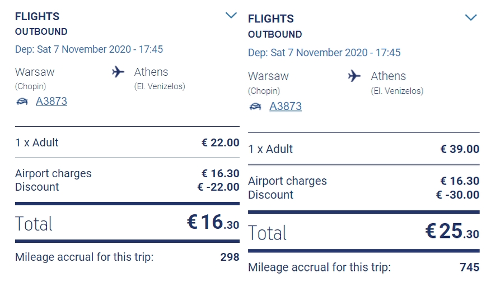
Task: Select the € 22.00 adult fare
Action: [221, 142]
